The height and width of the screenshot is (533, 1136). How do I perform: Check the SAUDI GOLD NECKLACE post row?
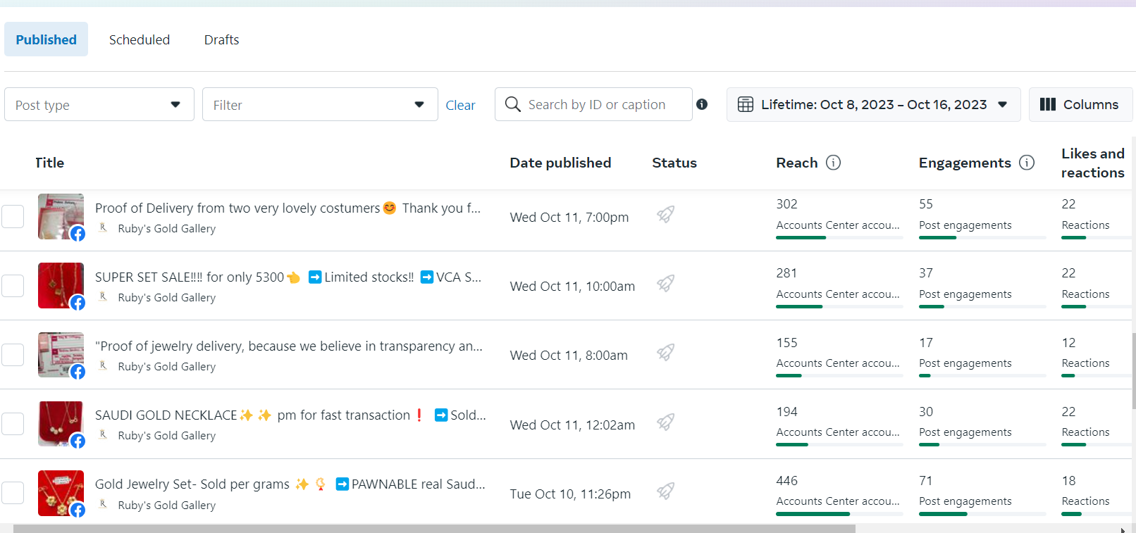tap(13, 424)
